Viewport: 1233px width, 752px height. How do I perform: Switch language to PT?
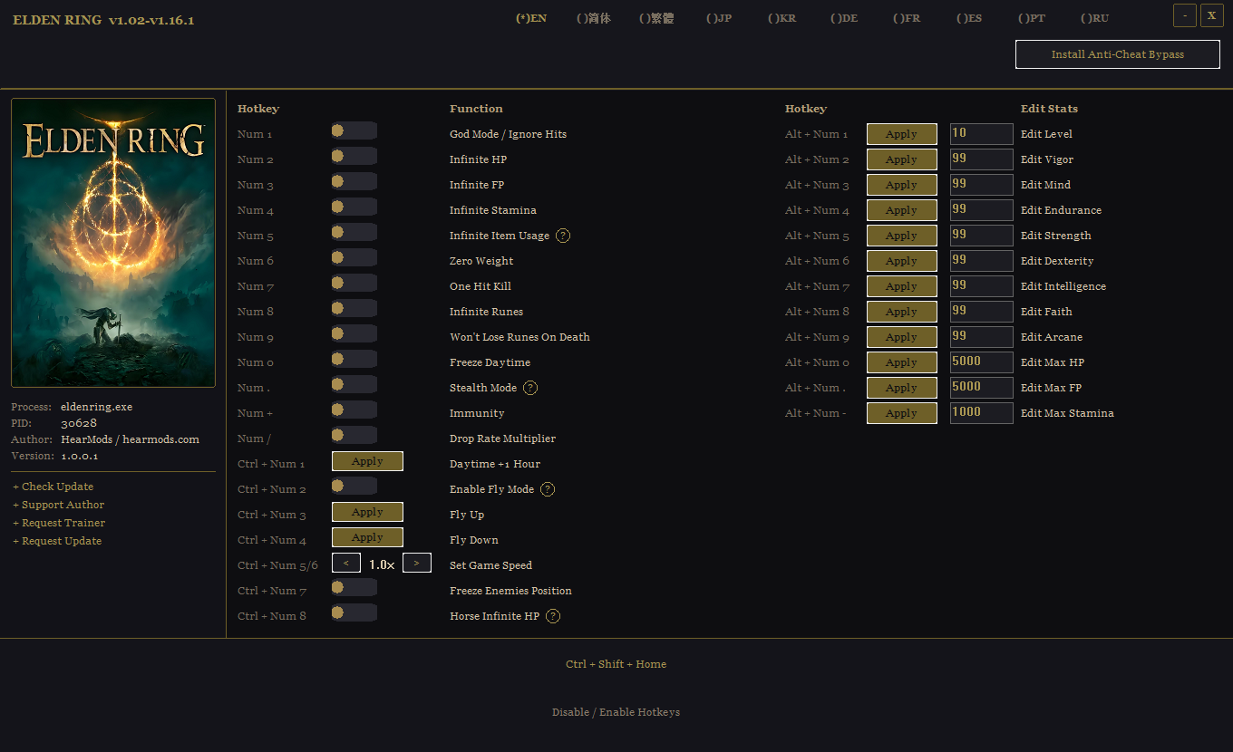[1032, 18]
